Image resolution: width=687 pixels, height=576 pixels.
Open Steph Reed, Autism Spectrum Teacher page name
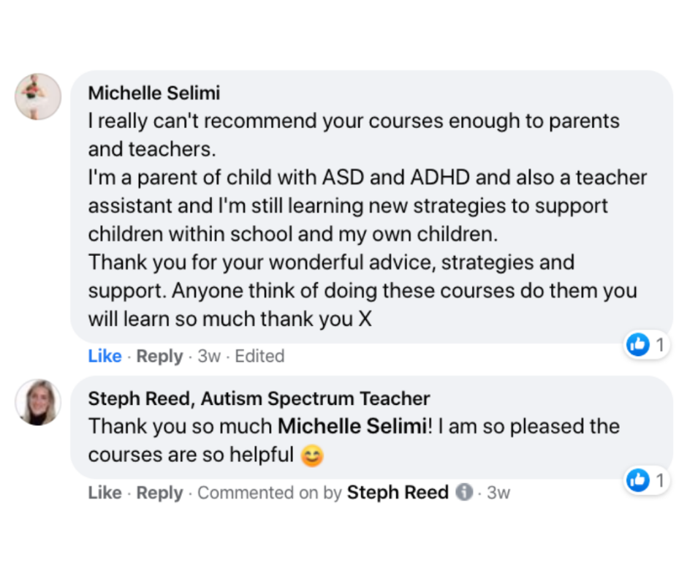point(259,398)
